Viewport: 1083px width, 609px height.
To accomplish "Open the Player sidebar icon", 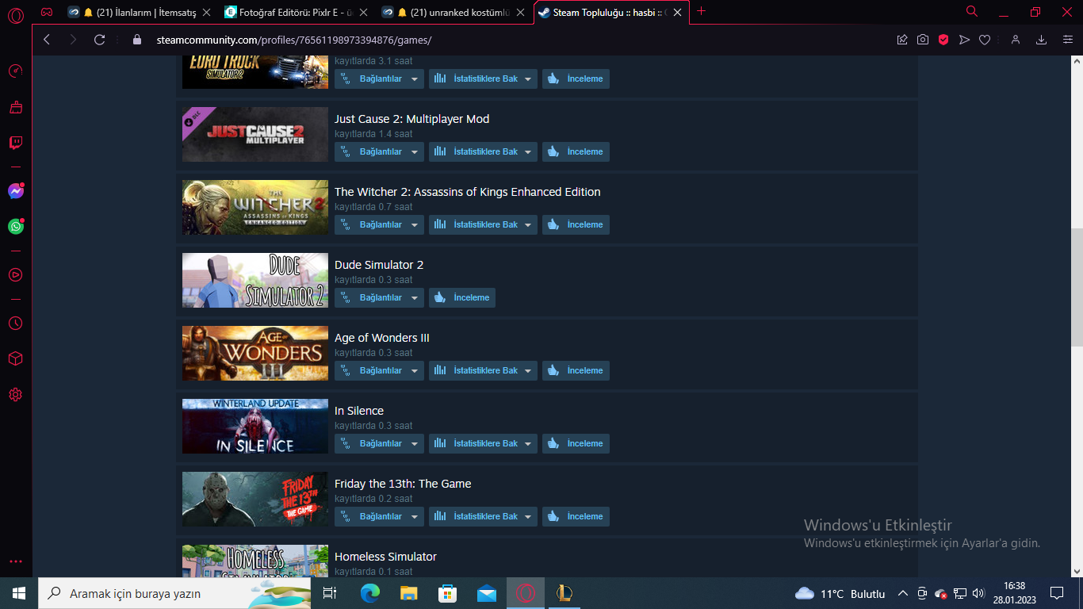I will (x=16, y=275).
